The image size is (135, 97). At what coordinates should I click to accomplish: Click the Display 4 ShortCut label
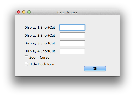(x=40, y=51)
